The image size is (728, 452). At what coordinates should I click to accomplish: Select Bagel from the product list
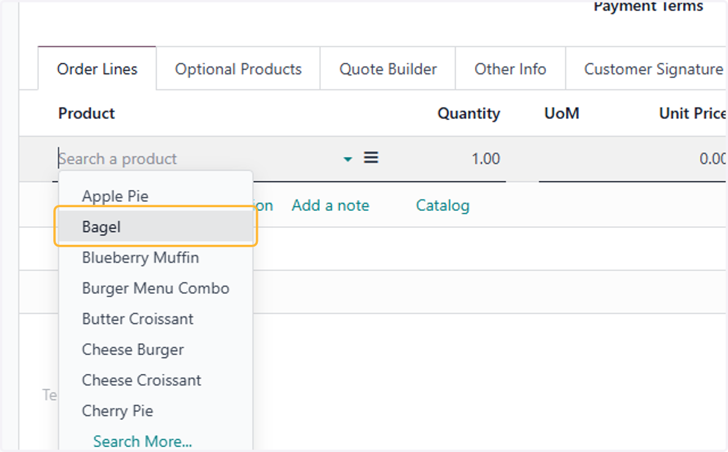click(155, 227)
